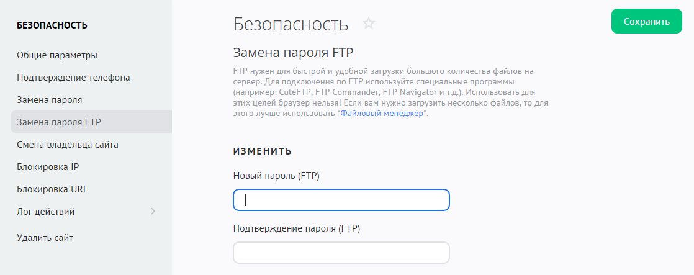Click the green Сохранить button
This screenshot has height=275, width=694.
click(x=646, y=22)
